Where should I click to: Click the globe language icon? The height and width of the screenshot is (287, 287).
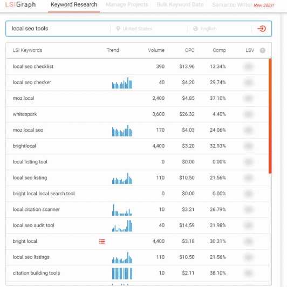coord(195,29)
